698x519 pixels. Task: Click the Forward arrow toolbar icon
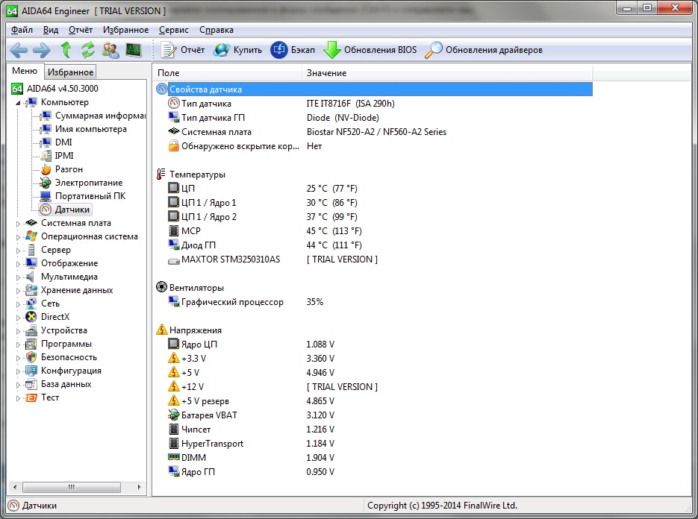[x=41, y=50]
